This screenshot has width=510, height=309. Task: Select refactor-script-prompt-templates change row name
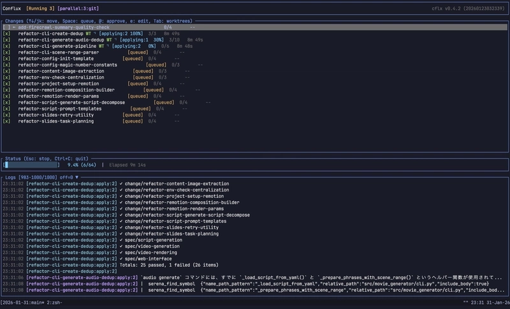coord(60,109)
